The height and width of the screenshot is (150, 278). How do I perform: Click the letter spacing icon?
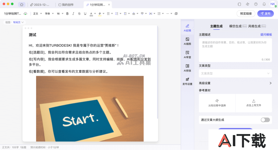pyautogui.click(x=151, y=13)
